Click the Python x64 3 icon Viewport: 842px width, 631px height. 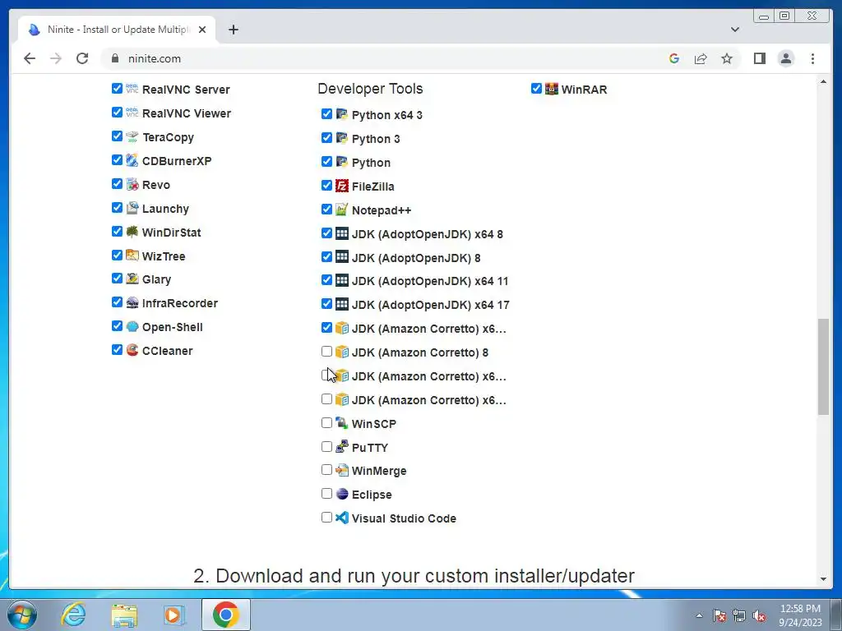pyautogui.click(x=341, y=113)
